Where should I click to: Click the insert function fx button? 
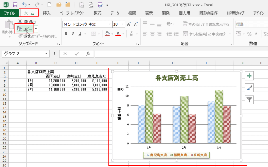tap(88, 54)
